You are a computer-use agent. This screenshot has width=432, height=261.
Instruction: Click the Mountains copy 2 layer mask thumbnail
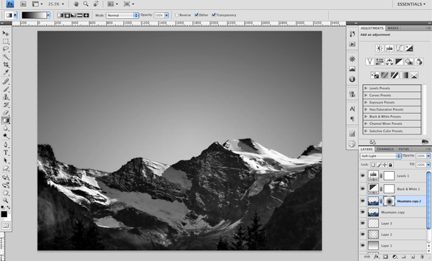(x=389, y=201)
